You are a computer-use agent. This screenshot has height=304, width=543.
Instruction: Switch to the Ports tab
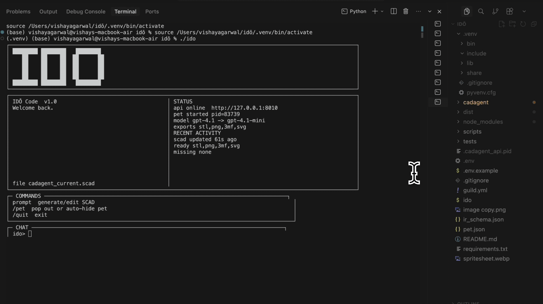point(152,11)
